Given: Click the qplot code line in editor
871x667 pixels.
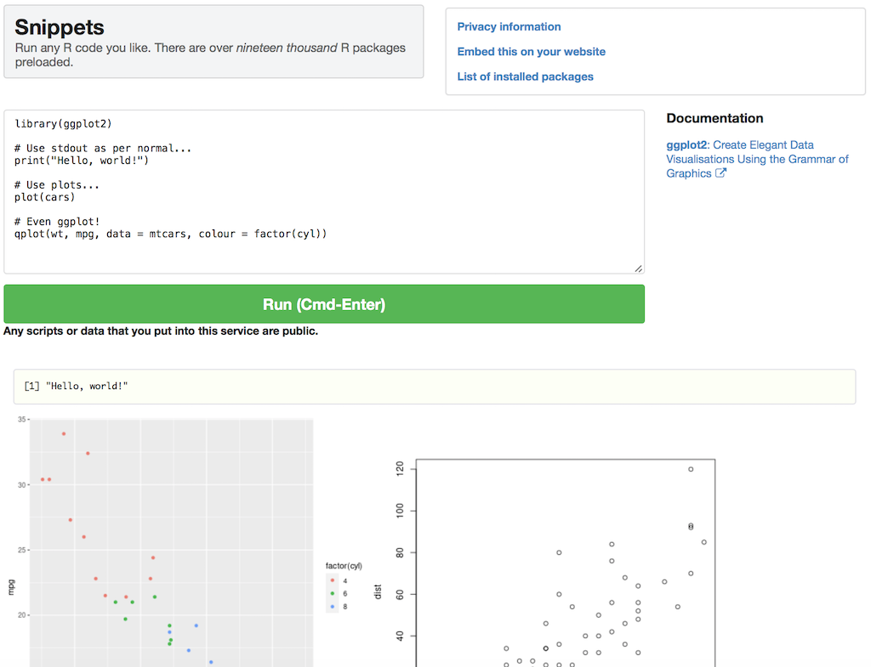Looking at the screenshot, I should pyautogui.click(x=170, y=234).
